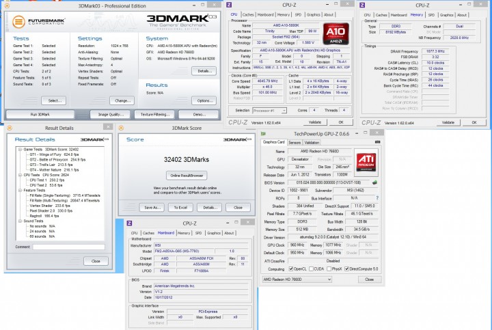
Task: Select the GT4 - Mother Nature row
Action: (x=54, y=169)
